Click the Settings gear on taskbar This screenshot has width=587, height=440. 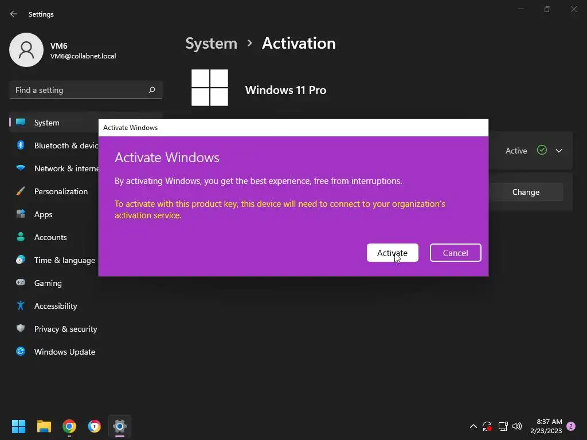(x=120, y=426)
